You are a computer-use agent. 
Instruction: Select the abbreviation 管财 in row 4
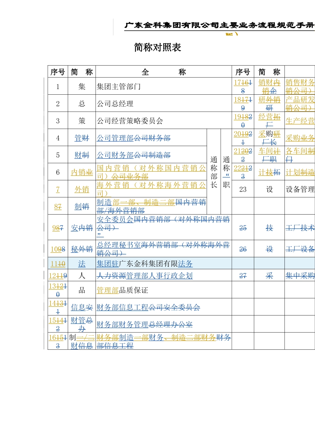point(82,138)
